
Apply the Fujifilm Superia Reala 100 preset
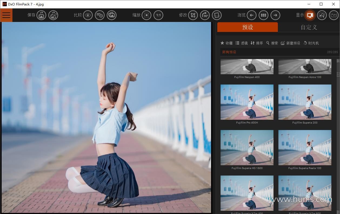305,148
